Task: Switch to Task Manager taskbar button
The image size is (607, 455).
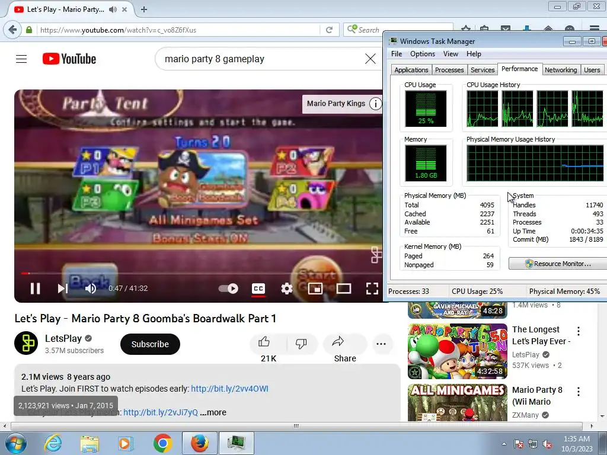Action: (x=237, y=443)
